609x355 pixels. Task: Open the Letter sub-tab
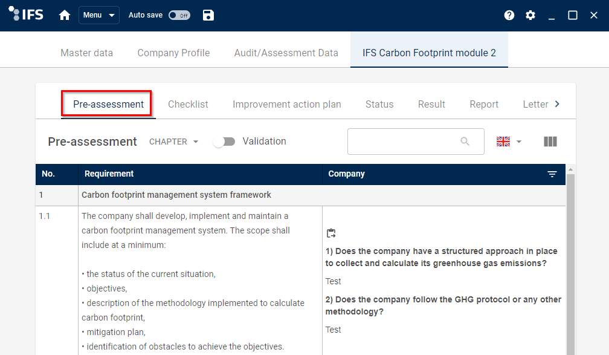pos(535,104)
